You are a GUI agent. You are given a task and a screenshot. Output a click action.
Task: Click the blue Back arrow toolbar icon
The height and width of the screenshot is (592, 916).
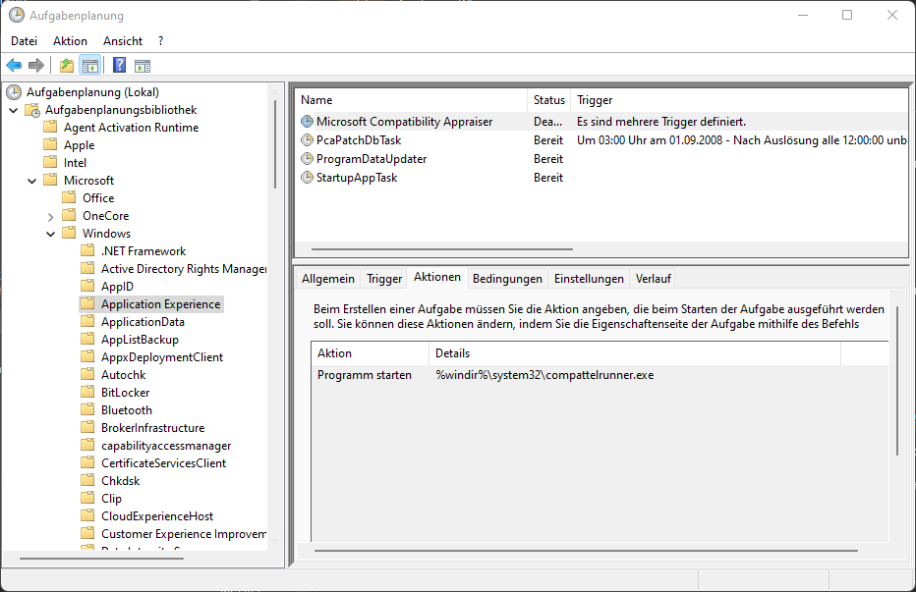coord(14,66)
